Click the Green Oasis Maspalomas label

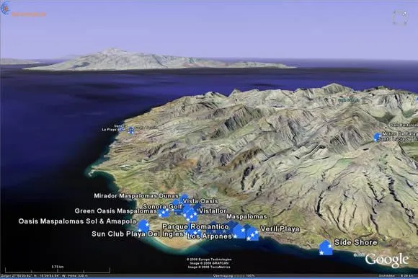[116, 211]
